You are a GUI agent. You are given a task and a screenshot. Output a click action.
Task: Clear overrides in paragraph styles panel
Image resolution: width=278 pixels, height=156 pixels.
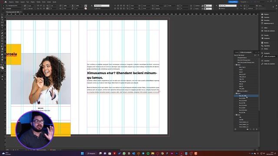[251, 129]
